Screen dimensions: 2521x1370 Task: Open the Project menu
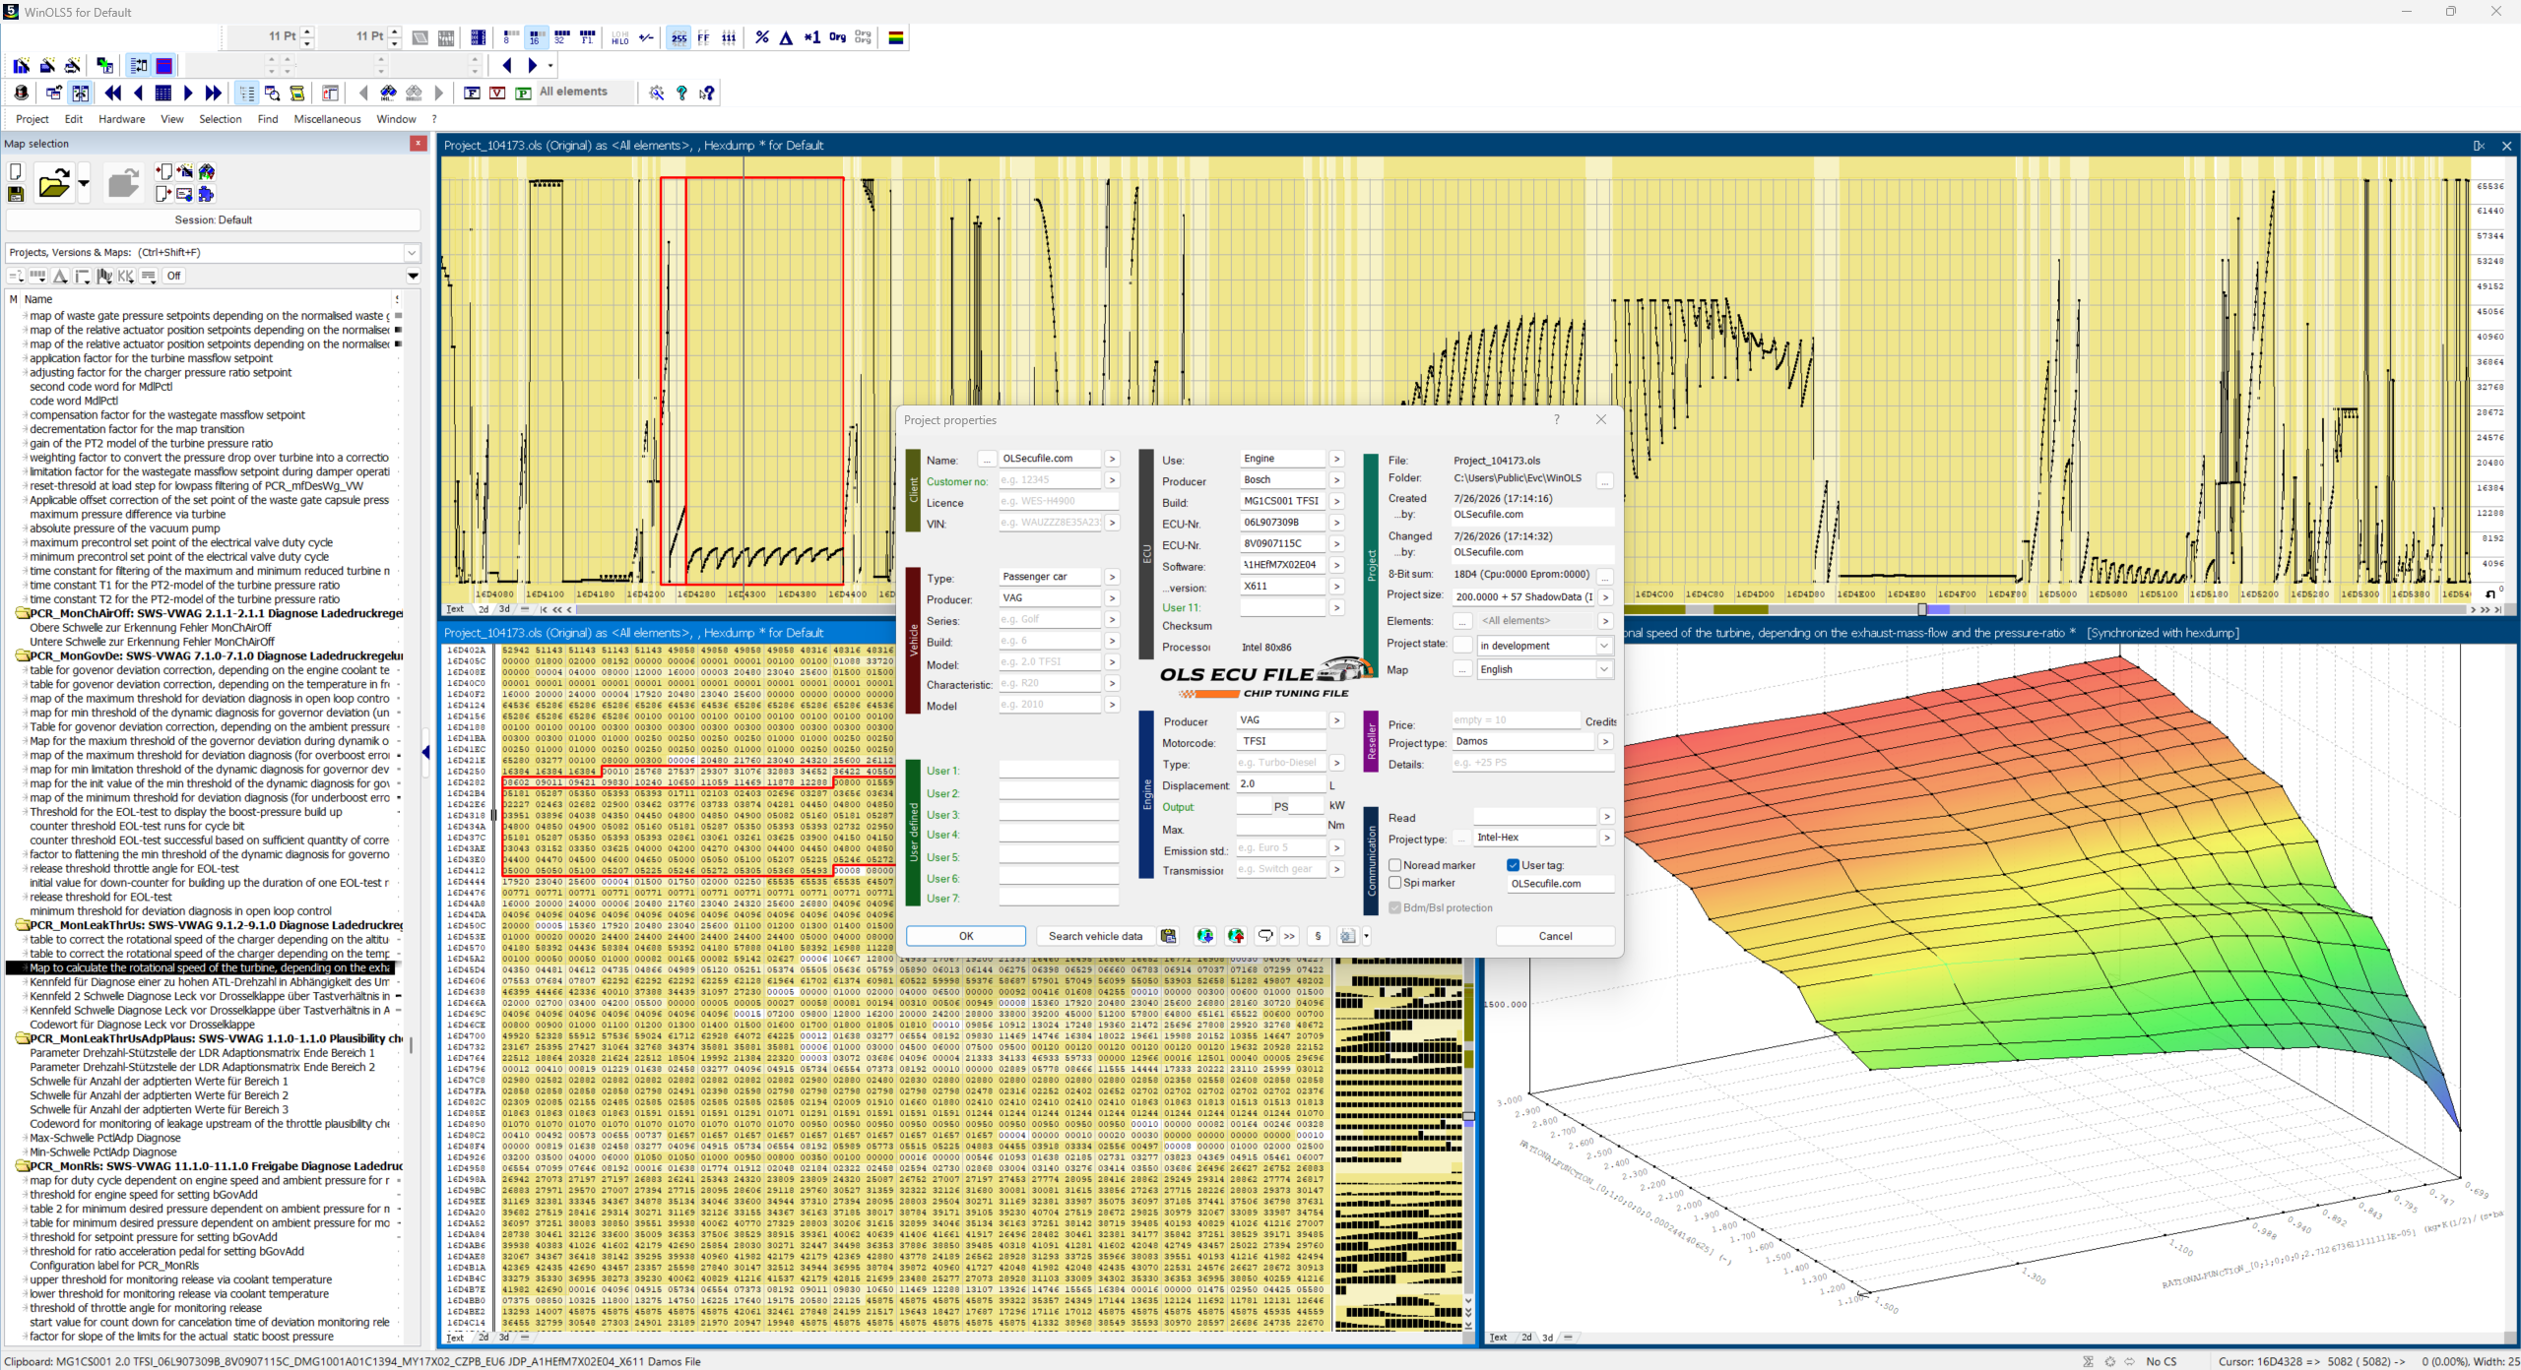point(32,119)
